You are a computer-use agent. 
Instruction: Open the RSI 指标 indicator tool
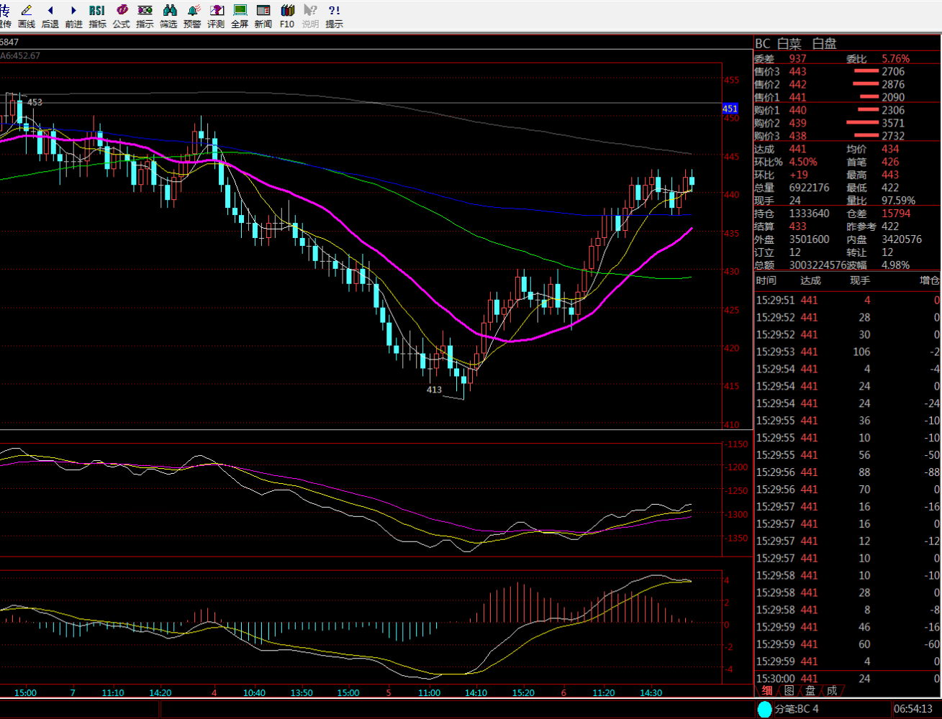[97, 16]
